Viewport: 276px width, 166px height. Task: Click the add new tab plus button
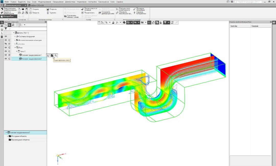(x=2, y=5)
